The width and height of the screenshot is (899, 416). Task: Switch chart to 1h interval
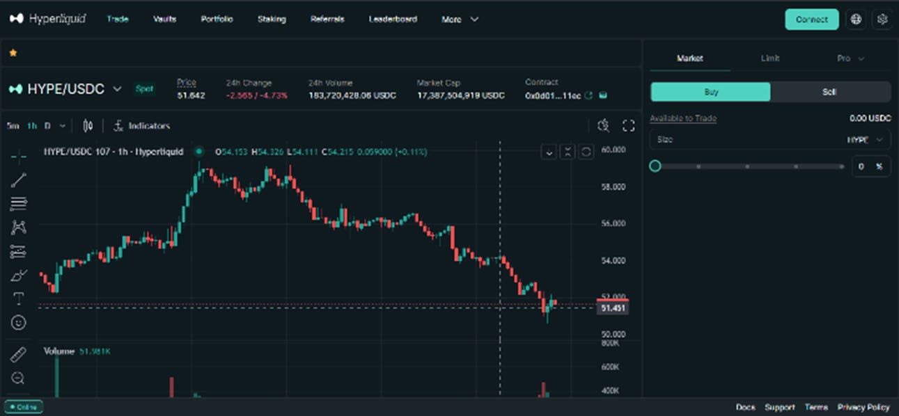pyautogui.click(x=32, y=126)
